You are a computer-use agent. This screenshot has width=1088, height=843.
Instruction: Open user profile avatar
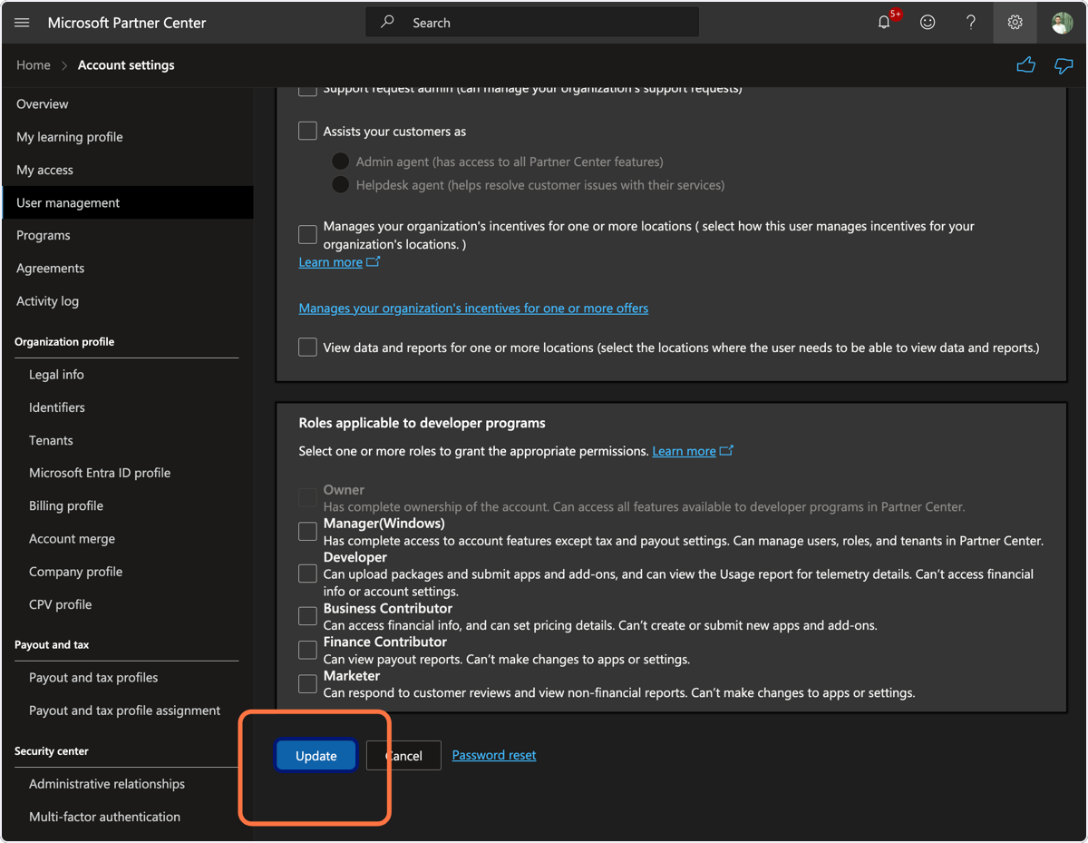click(x=1062, y=23)
